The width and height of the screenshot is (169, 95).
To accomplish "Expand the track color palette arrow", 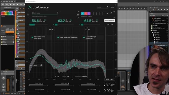I will pyautogui.click(x=14, y=14).
